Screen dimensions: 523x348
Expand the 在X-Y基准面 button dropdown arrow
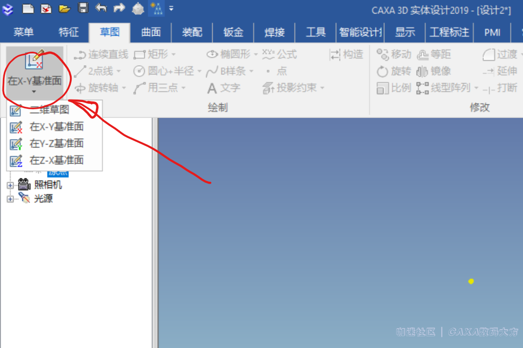pyautogui.click(x=34, y=91)
